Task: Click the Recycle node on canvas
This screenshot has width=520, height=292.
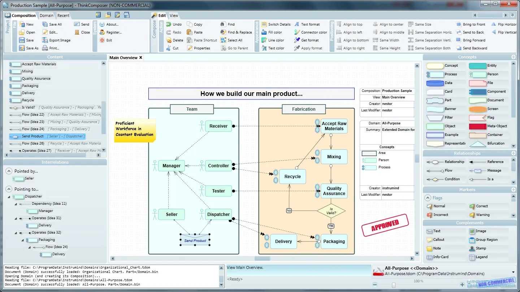Action: click(x=292, y=177)
